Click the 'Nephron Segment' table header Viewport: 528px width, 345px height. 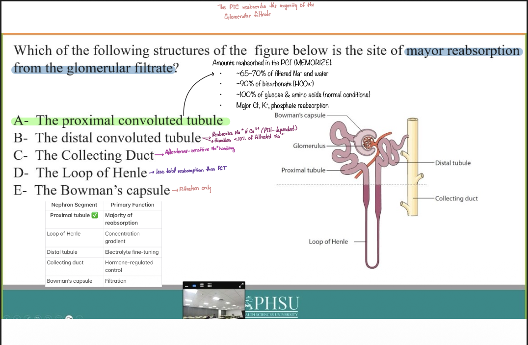pyautogui.click(x=74, y=205)
